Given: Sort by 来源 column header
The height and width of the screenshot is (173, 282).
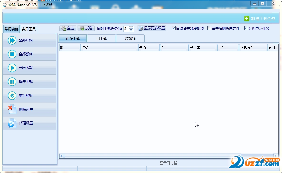Looking at the screenshot, I should click(x=149, y=47).
